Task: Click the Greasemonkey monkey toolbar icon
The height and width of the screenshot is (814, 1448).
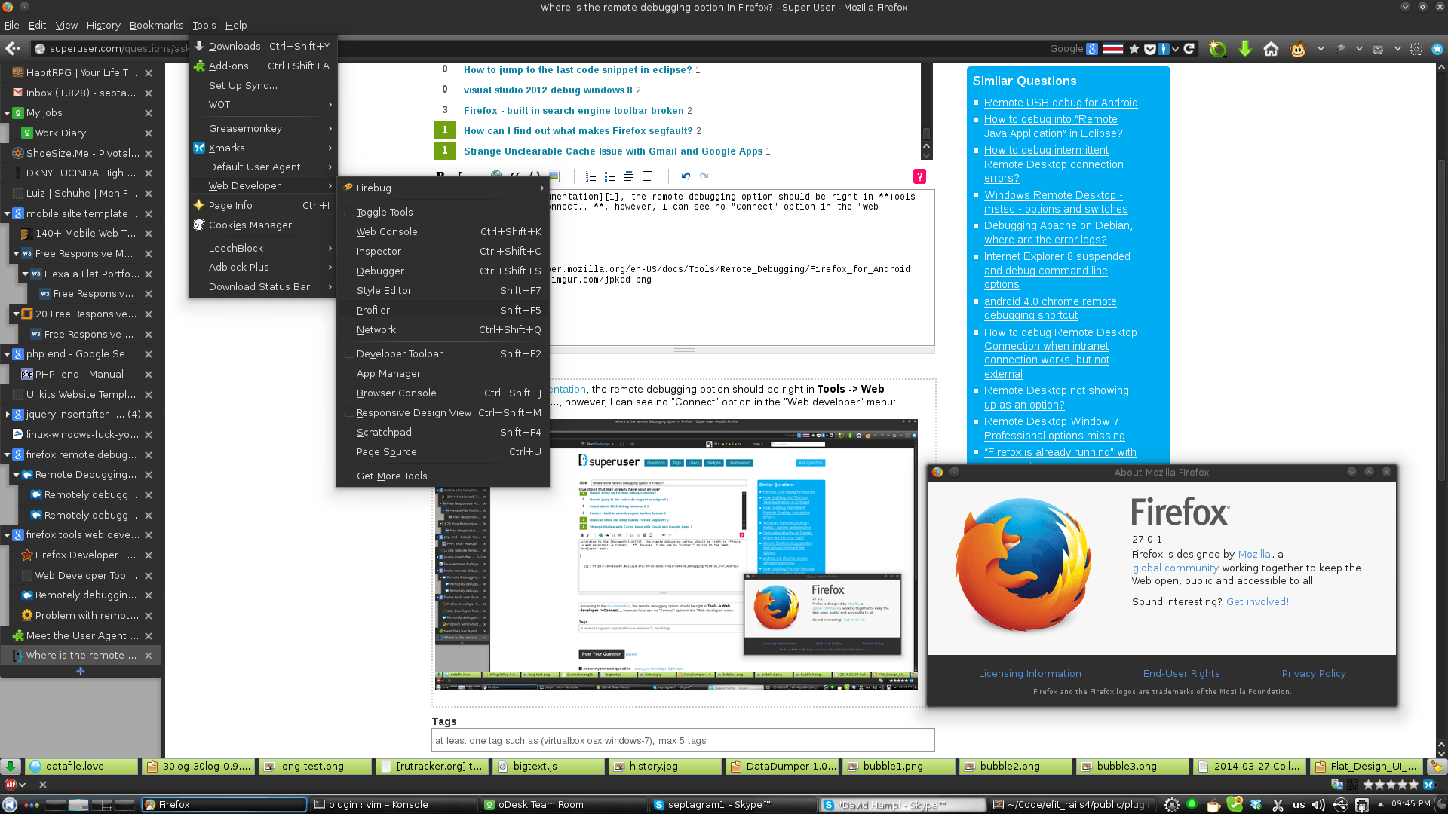Action: click(x=1298, y=49)
